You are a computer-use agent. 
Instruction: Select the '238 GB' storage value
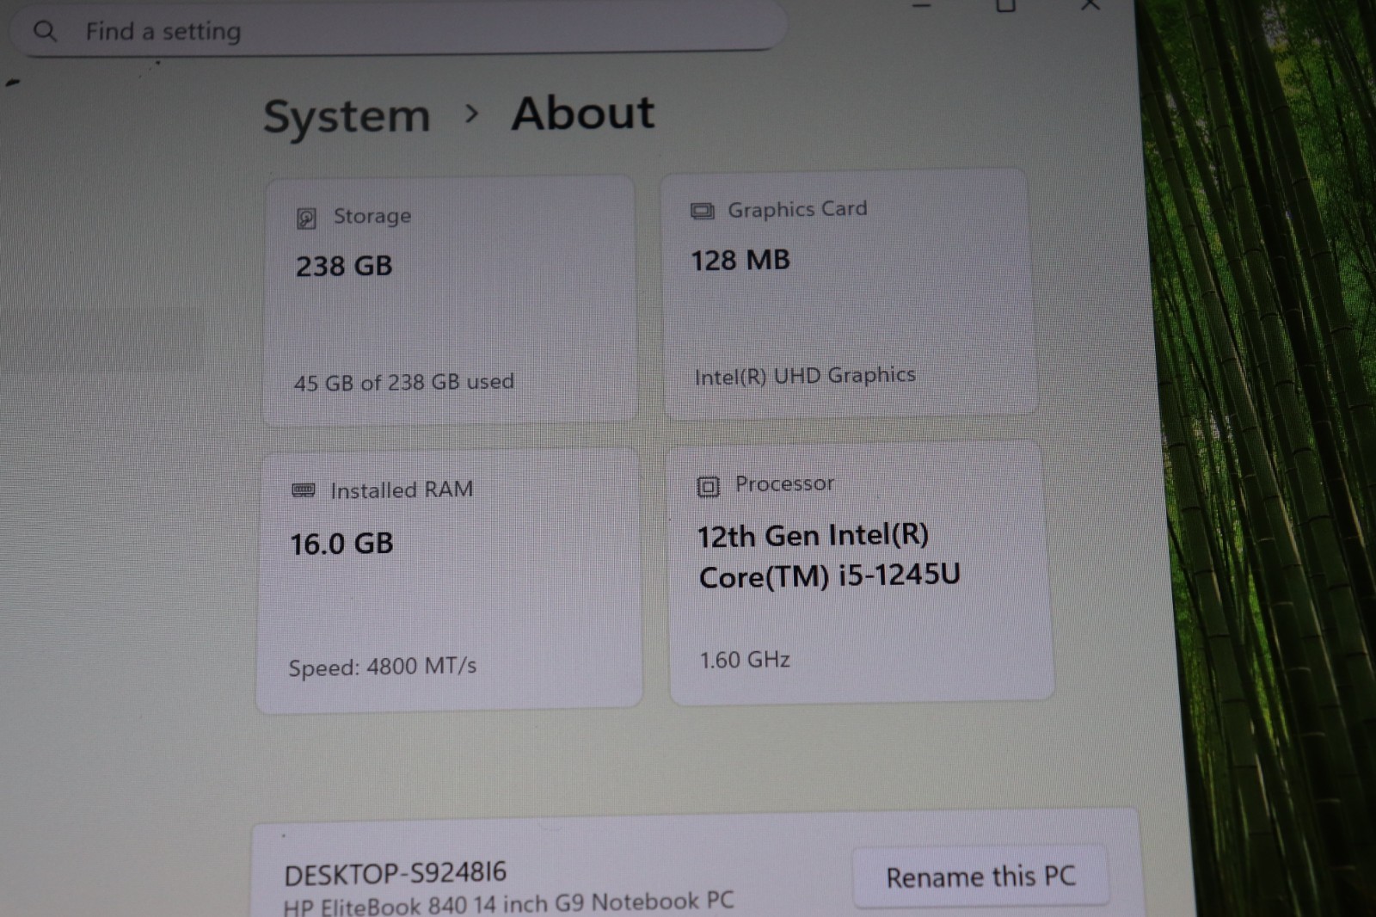pos(344,266)
